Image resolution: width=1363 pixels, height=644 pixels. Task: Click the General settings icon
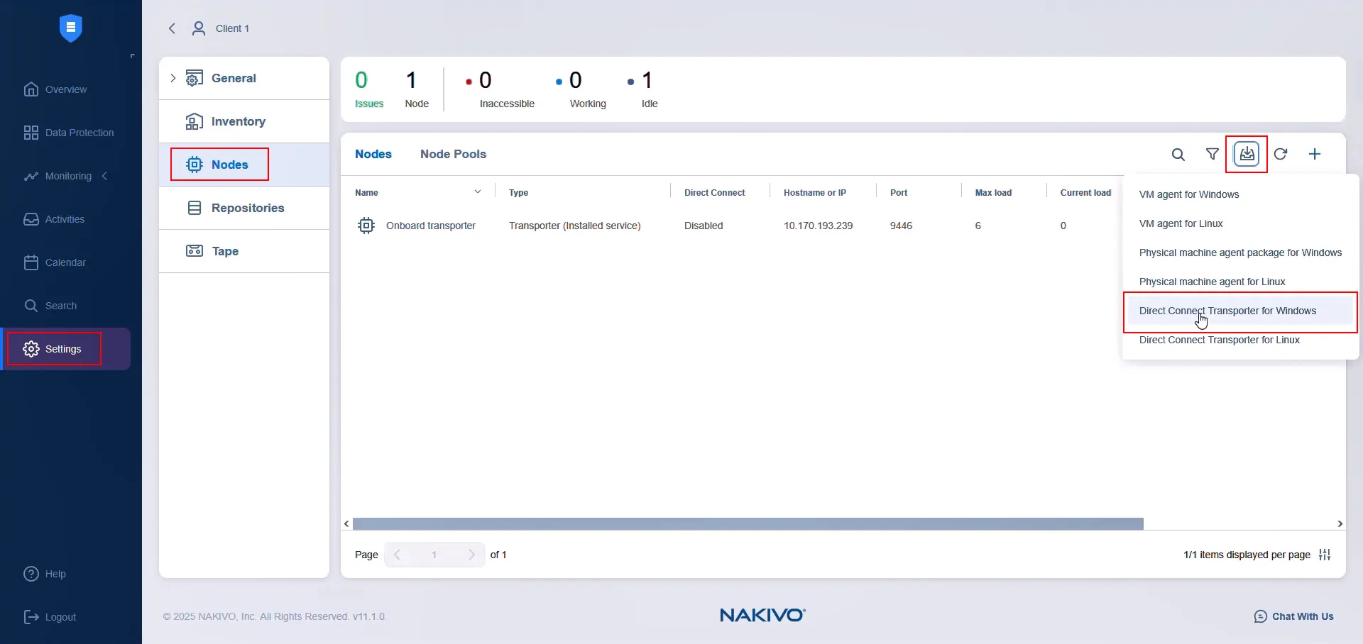coord(195,78)
